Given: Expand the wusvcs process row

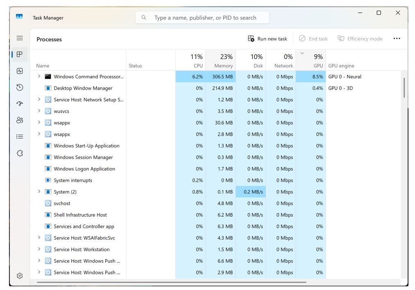Looking at the screenshot, I should point(39,111).
